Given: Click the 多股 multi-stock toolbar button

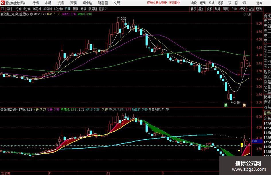Looking at the screenshot, I should coord(209,9).
